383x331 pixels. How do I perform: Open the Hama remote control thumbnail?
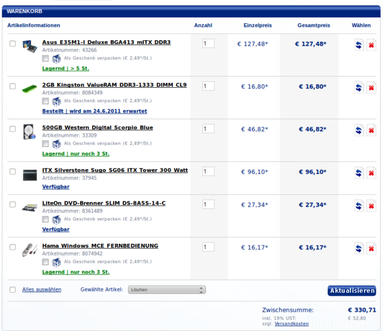[29, 250]
